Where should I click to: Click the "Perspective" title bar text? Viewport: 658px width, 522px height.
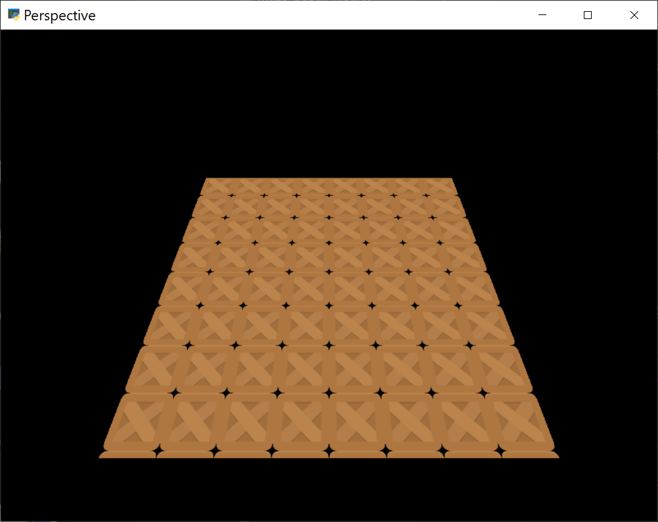coord(60,16)
